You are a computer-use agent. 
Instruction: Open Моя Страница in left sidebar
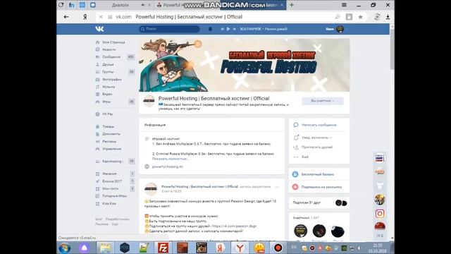[x=113, y=42]
